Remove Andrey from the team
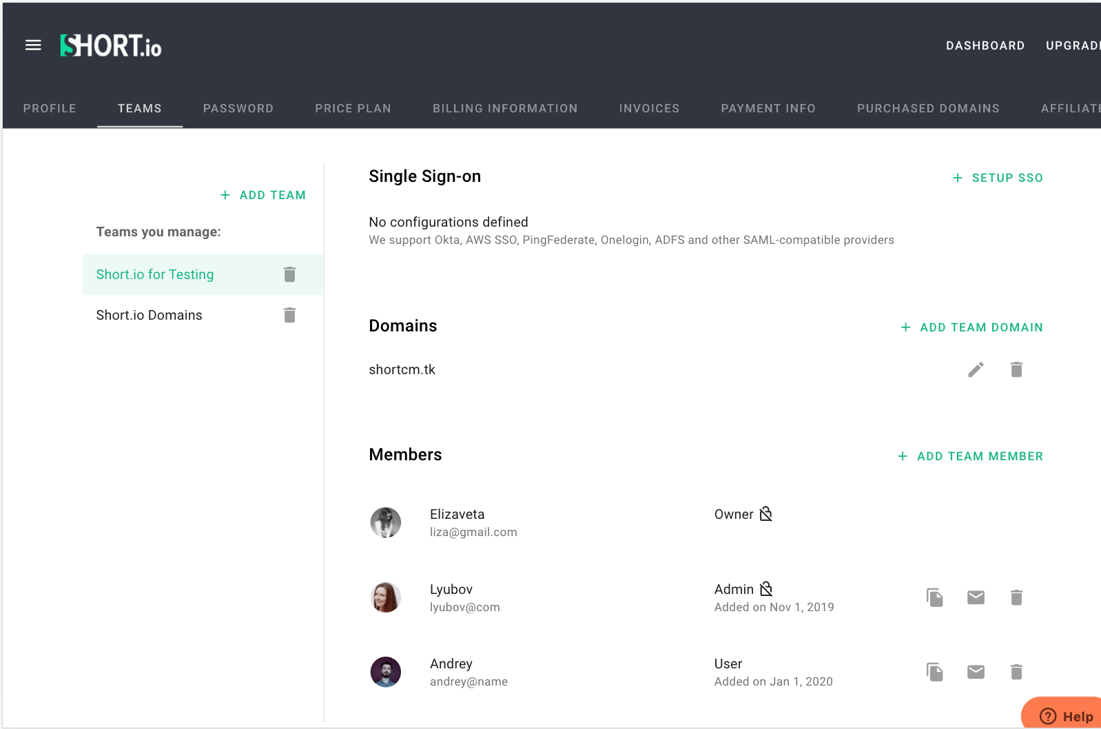The width and height of the screenshot is (1101, 729). point(1016,672)
